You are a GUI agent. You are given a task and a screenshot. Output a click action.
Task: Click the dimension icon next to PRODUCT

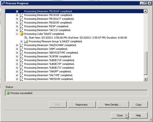[21, 19]
